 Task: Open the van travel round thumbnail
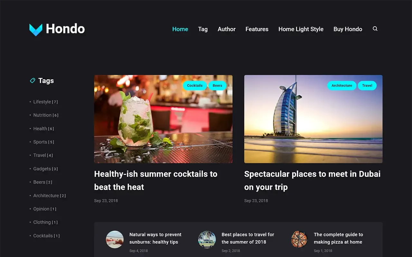click(x=207, y=239)
